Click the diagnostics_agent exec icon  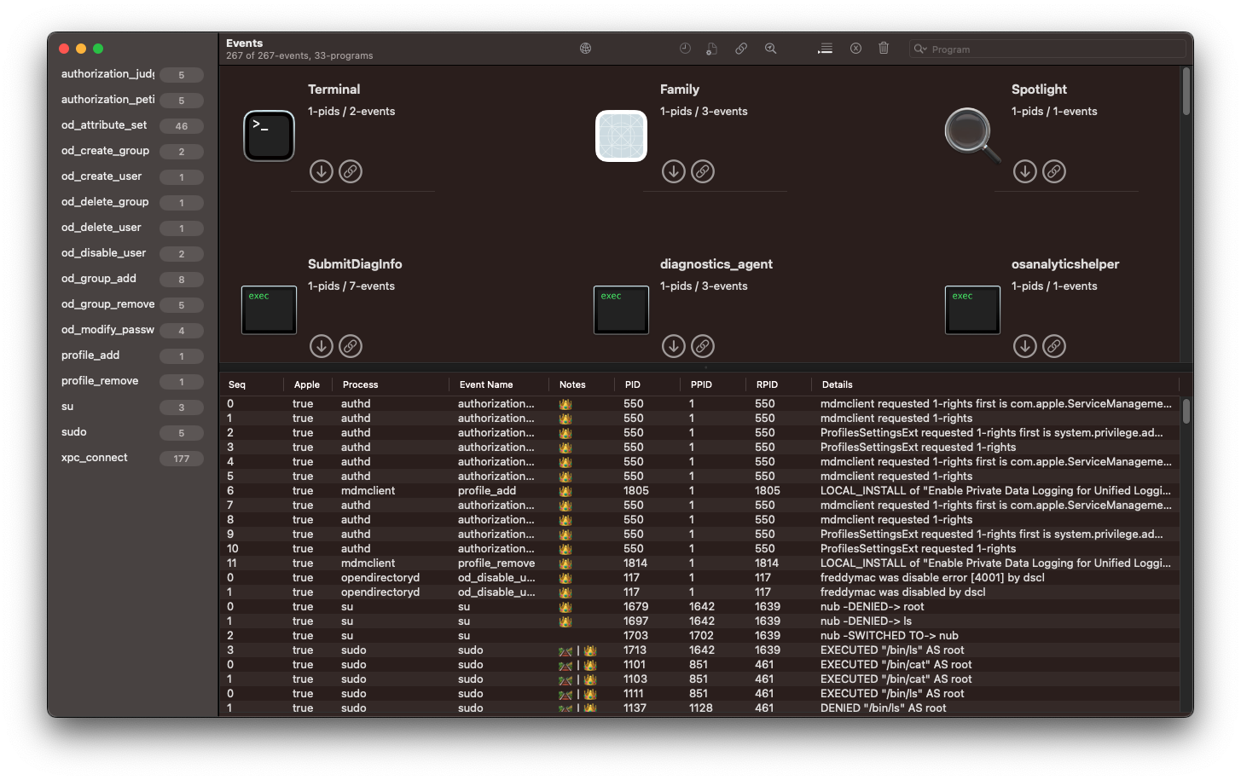(621, 310)
